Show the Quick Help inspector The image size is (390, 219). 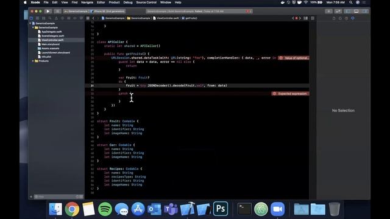coord(346,18)
